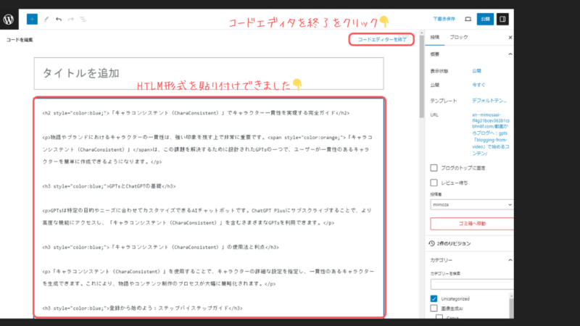Image resolution: width=580 pixels, height=326 pixels.
Task: Close the settings sidebar with X
Action: coord(510,38)
